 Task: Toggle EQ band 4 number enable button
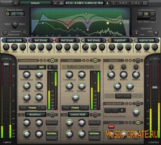tap(83, 41)
